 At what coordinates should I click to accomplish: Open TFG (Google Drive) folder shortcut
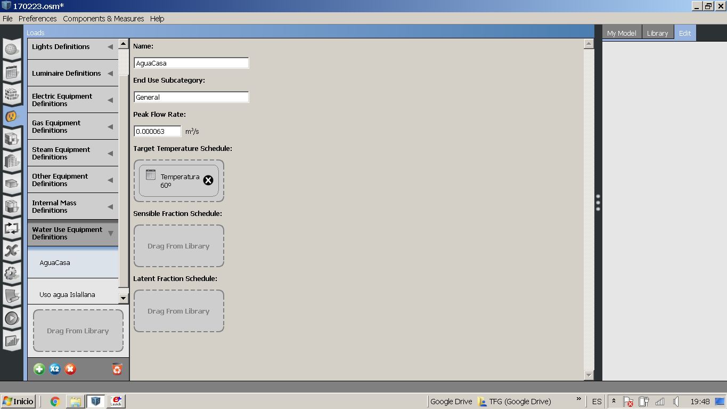pos(514,402)
